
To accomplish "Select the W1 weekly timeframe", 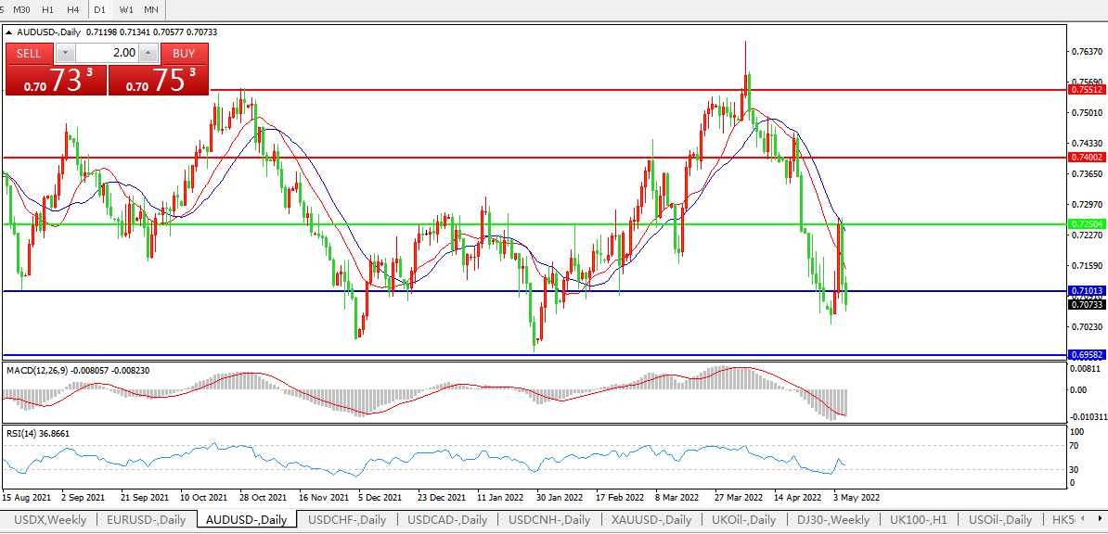I will 126,9.
